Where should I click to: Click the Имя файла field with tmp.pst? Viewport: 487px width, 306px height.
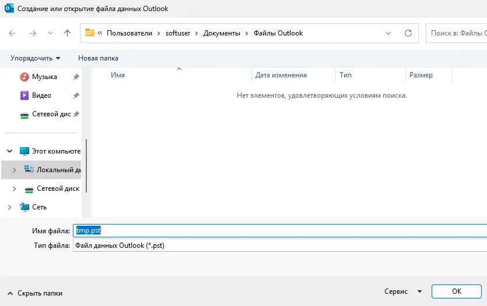[280, 231]
